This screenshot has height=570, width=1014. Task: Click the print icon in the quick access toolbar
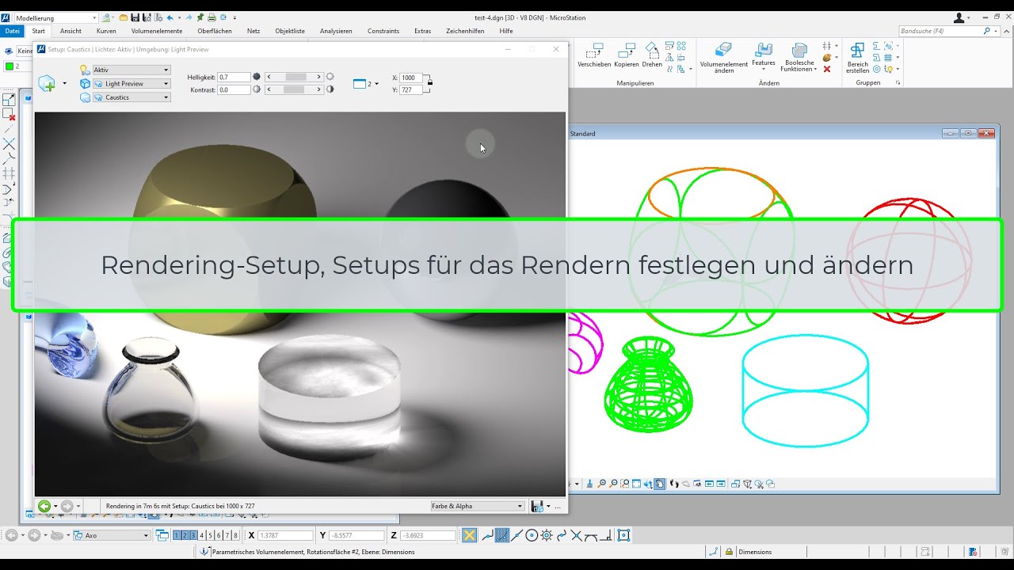[212, 17]
